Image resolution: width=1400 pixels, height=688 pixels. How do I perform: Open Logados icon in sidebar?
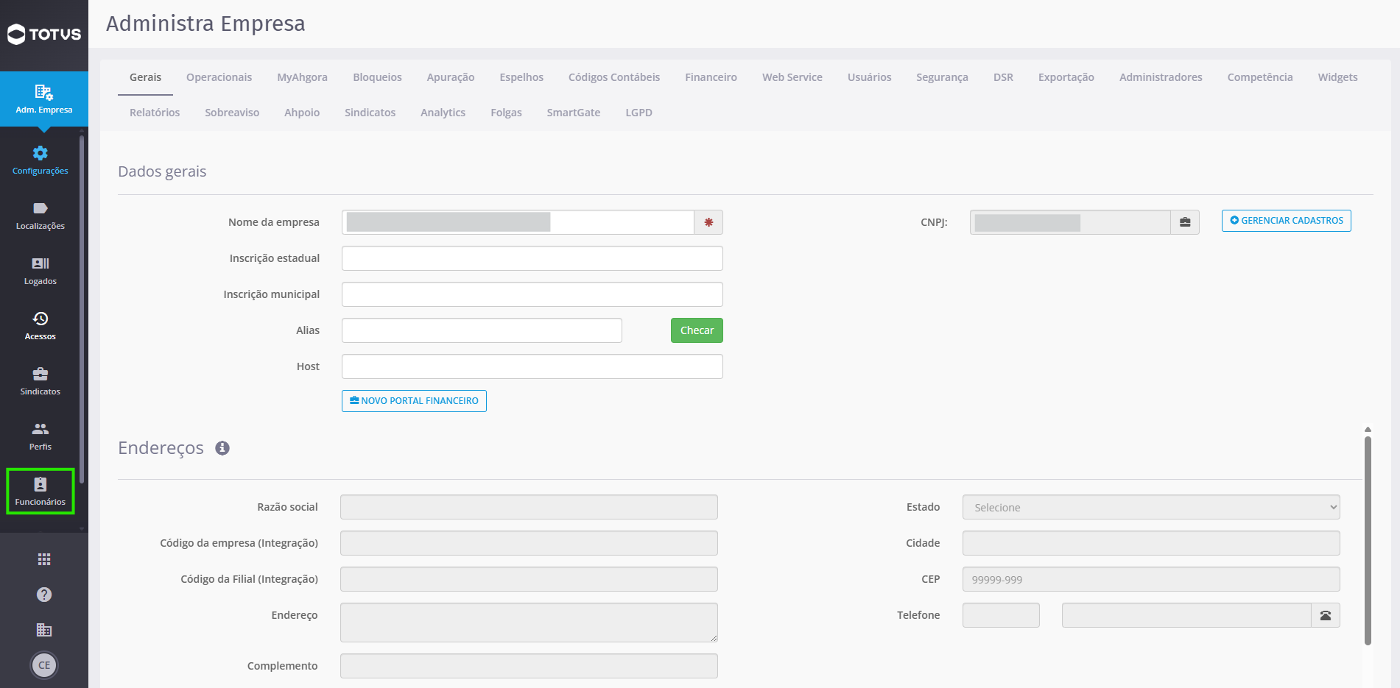coord(41,263)
